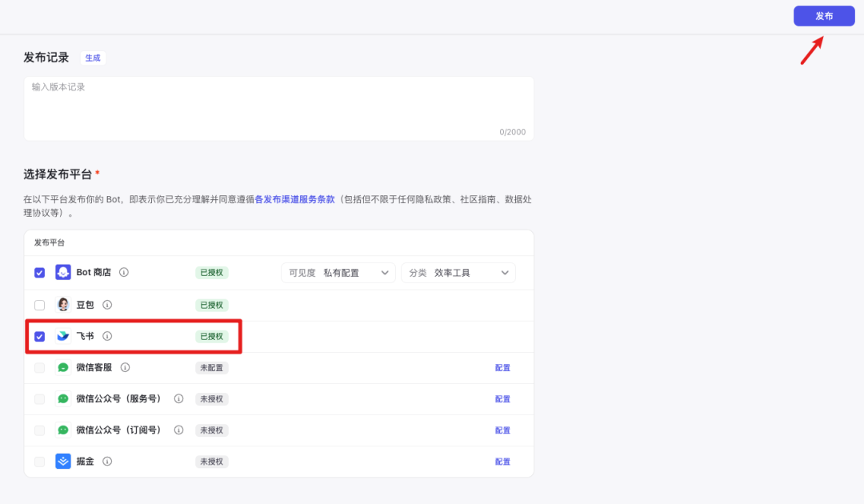Open the 可见度 私有配置 dropdown
Image resolution: width=864 pixels, height=504 pixels.
(x=338, y=273)
